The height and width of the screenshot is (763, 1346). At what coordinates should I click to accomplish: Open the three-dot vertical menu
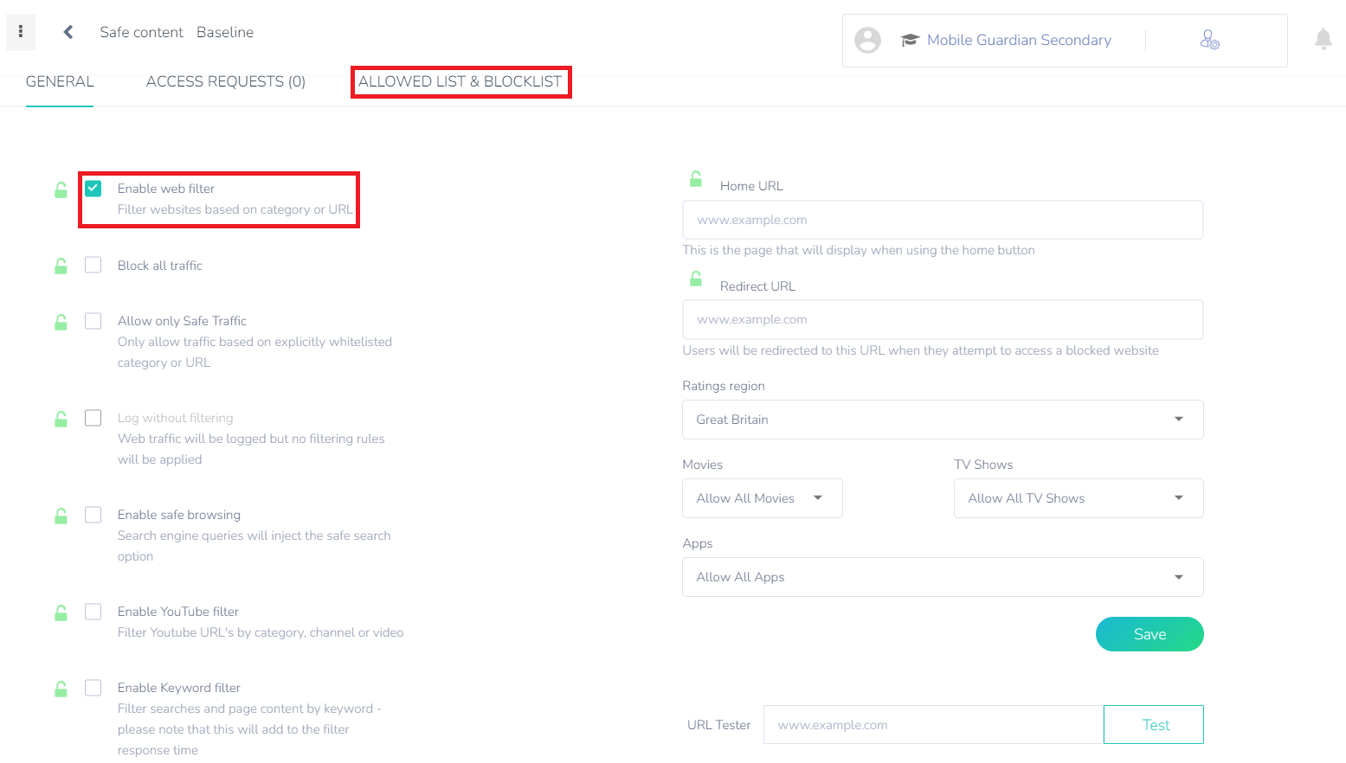21,32
